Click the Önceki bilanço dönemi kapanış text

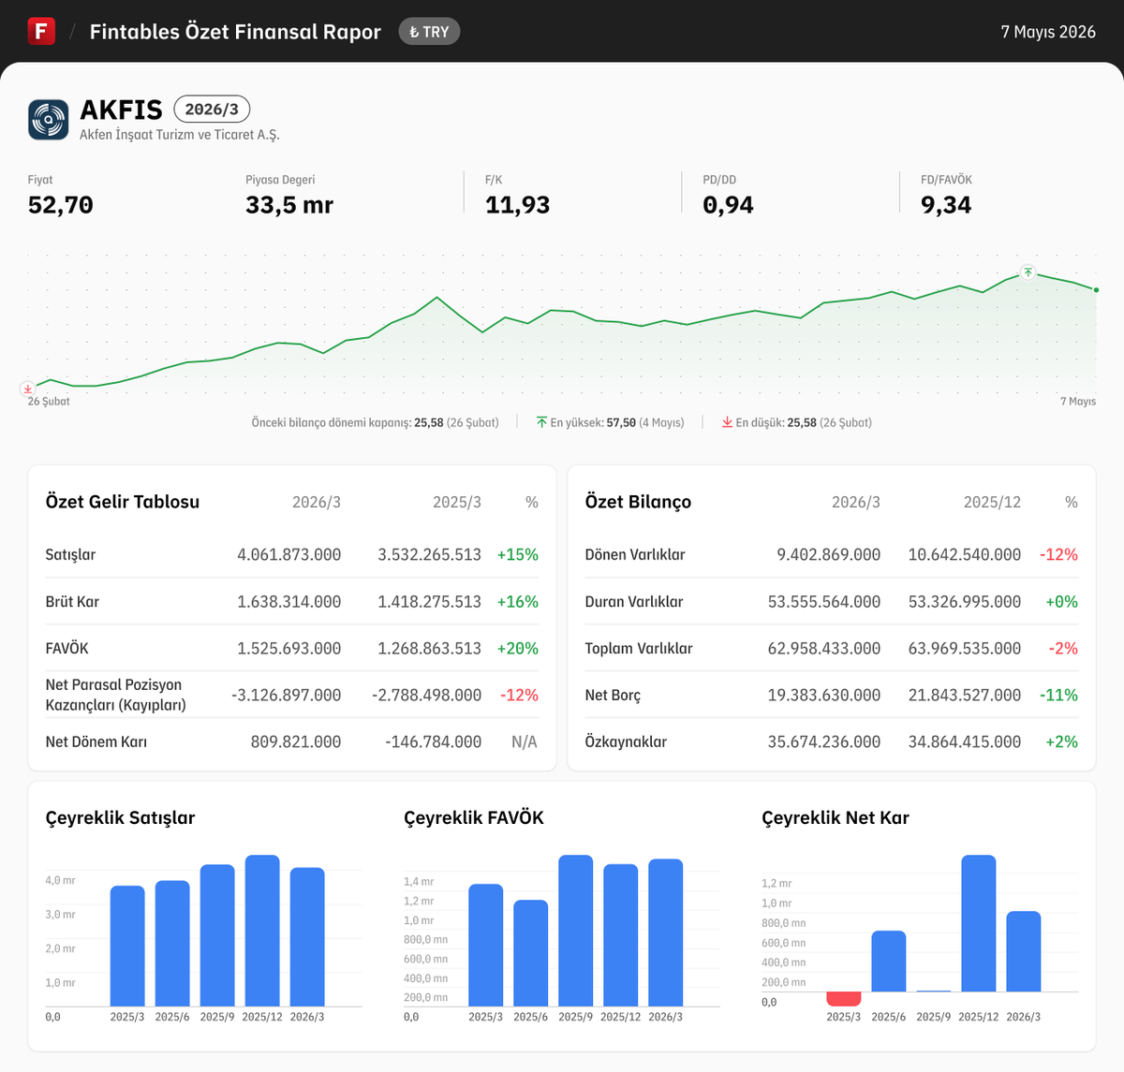(375, 422)
